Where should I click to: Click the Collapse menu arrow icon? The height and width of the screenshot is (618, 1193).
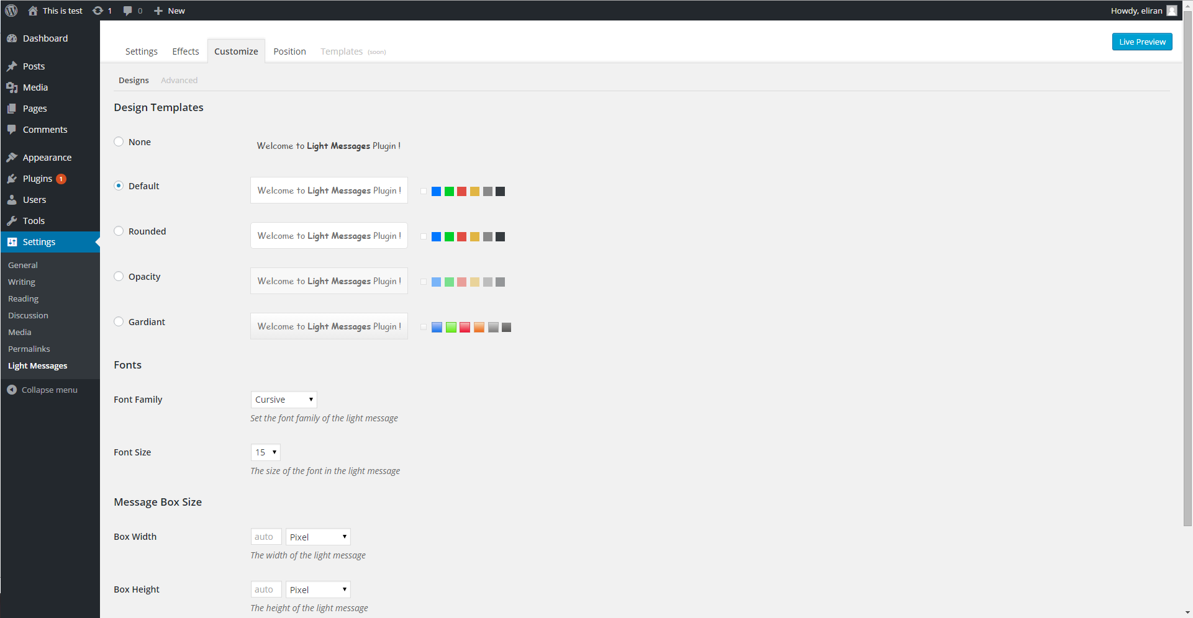[x=12, y=390]
